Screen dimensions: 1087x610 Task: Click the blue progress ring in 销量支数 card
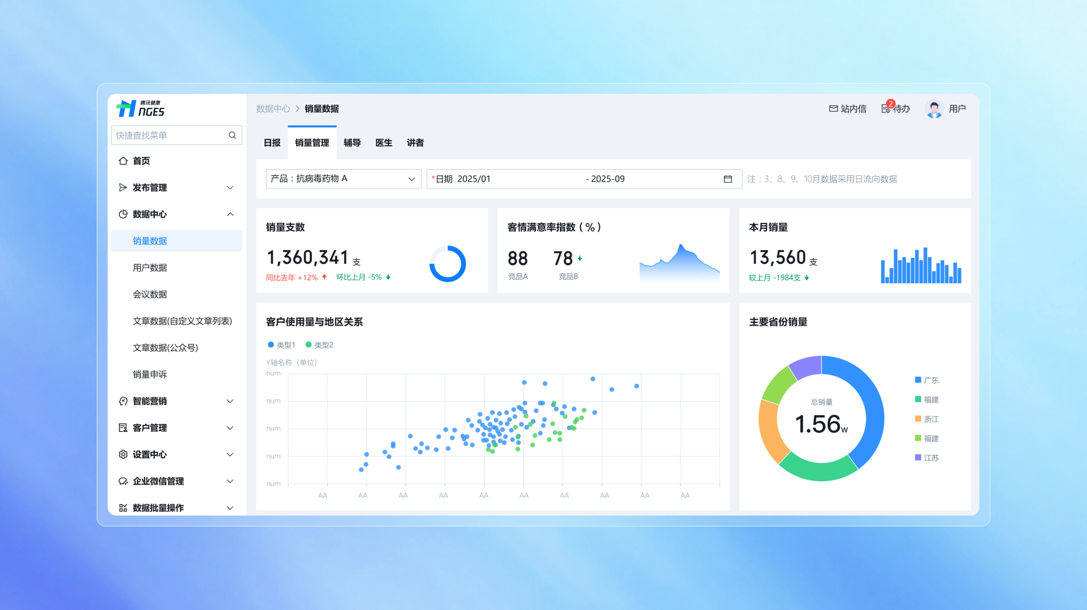point(447,264)
